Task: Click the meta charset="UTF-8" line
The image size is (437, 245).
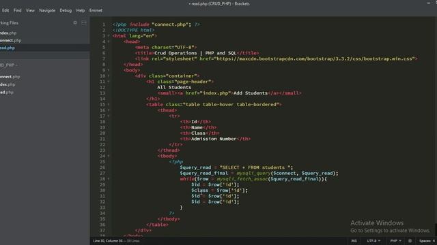Action: pyautogui.click(x=166, y=47)
